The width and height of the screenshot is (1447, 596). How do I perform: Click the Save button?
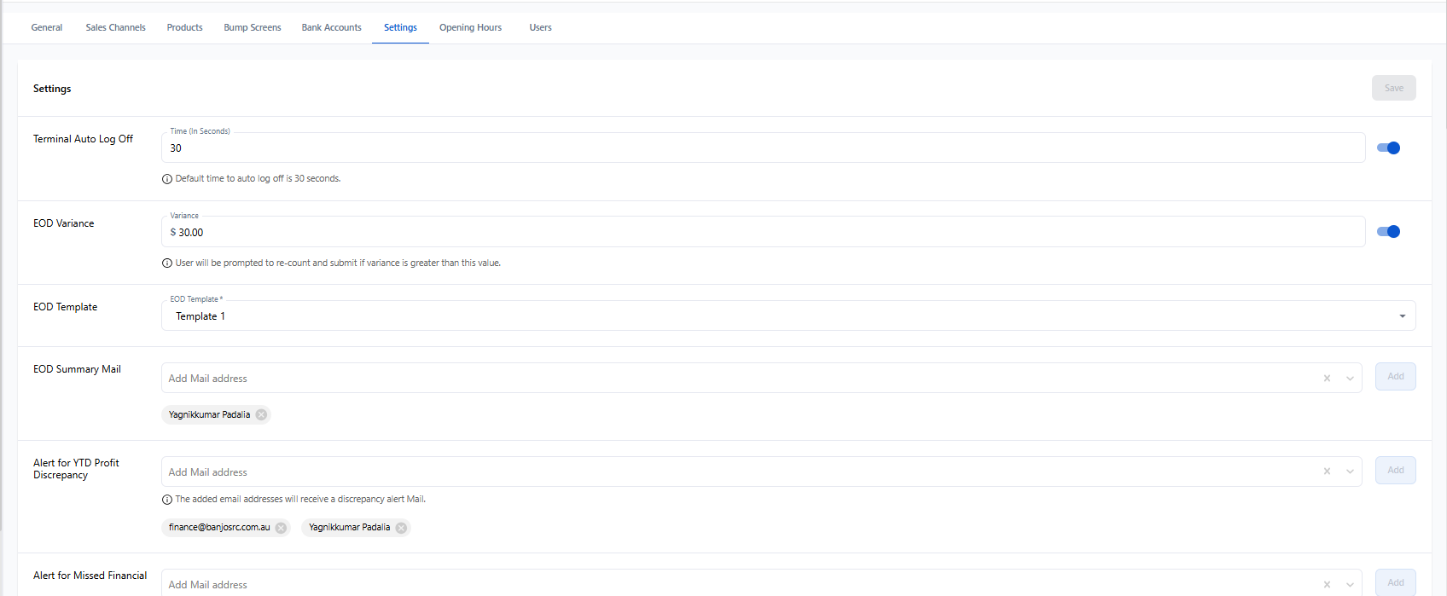(1393, 88)
